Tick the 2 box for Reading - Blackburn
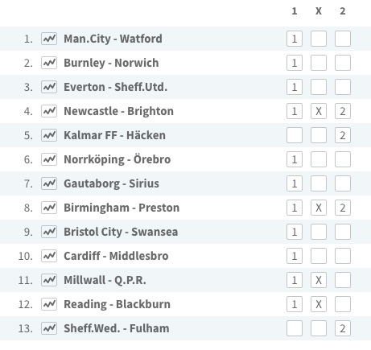Viewport: 371px width, 350px height. point(343,304)
